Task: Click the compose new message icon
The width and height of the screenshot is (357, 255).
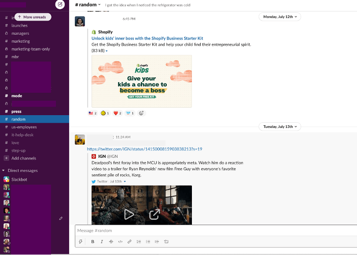Action: pyautogui.click(x=60, y=4)
